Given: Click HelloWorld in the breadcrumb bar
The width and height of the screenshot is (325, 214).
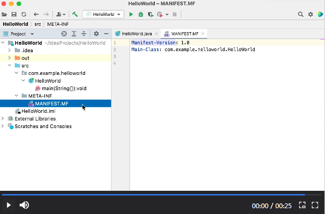Looking at the screenshot, I should pyautogui.click(x=15, y=24).
